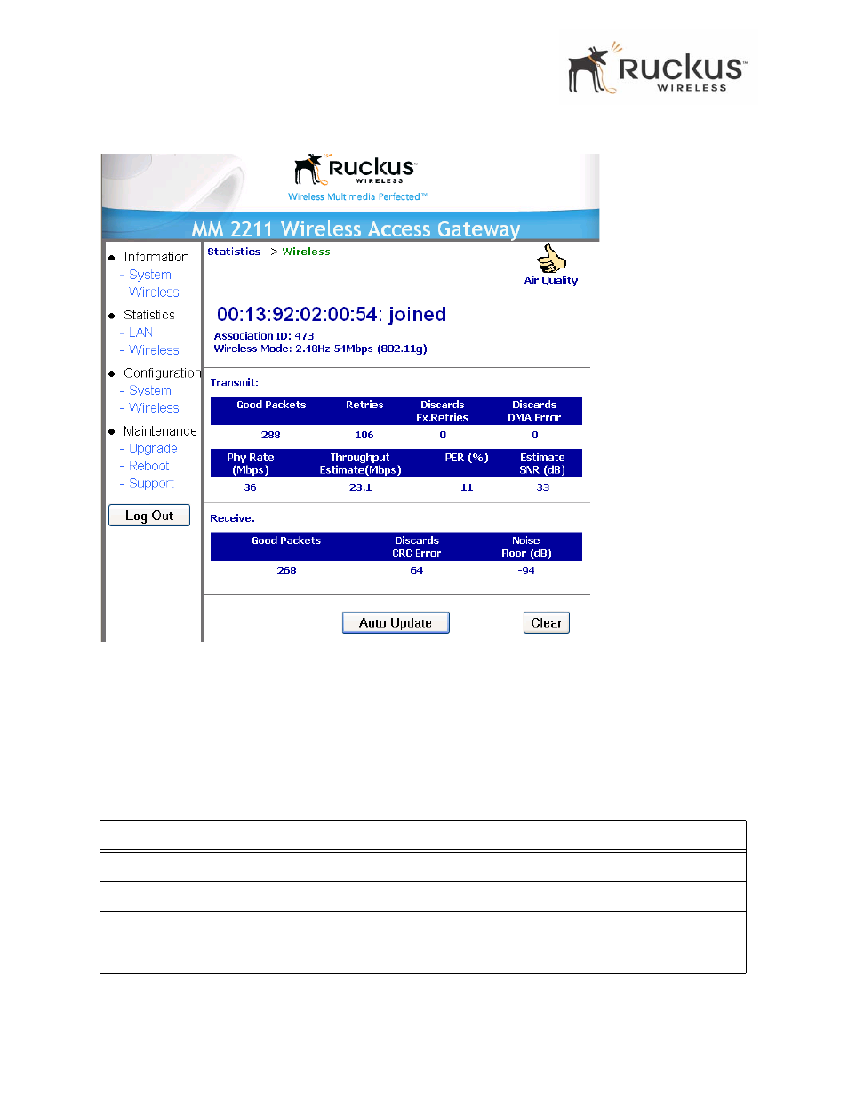This screenshot has width=848, height=1098.
Task: Click the Air Quality thumbs-up icon
Action: [x=551, y=259]
